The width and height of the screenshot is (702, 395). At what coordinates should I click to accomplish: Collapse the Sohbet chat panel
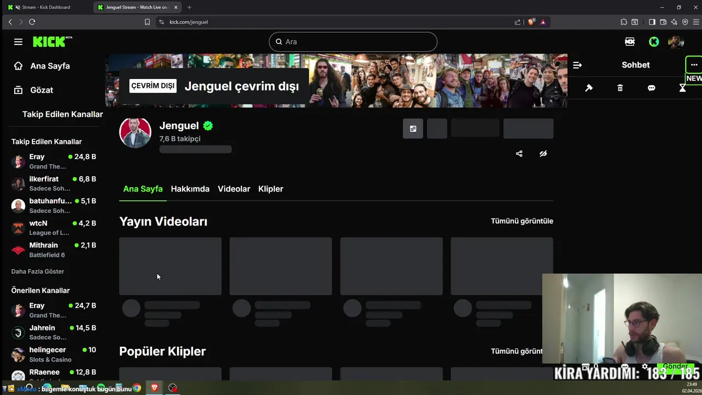(x=577, y=65)
